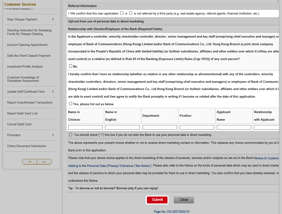282x214 pixels.
Task: Expand the Promotion submenu
Action: pyautogui.click(x=53, y=135)
